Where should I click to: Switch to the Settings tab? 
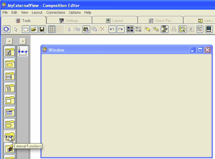click(69, 21)
